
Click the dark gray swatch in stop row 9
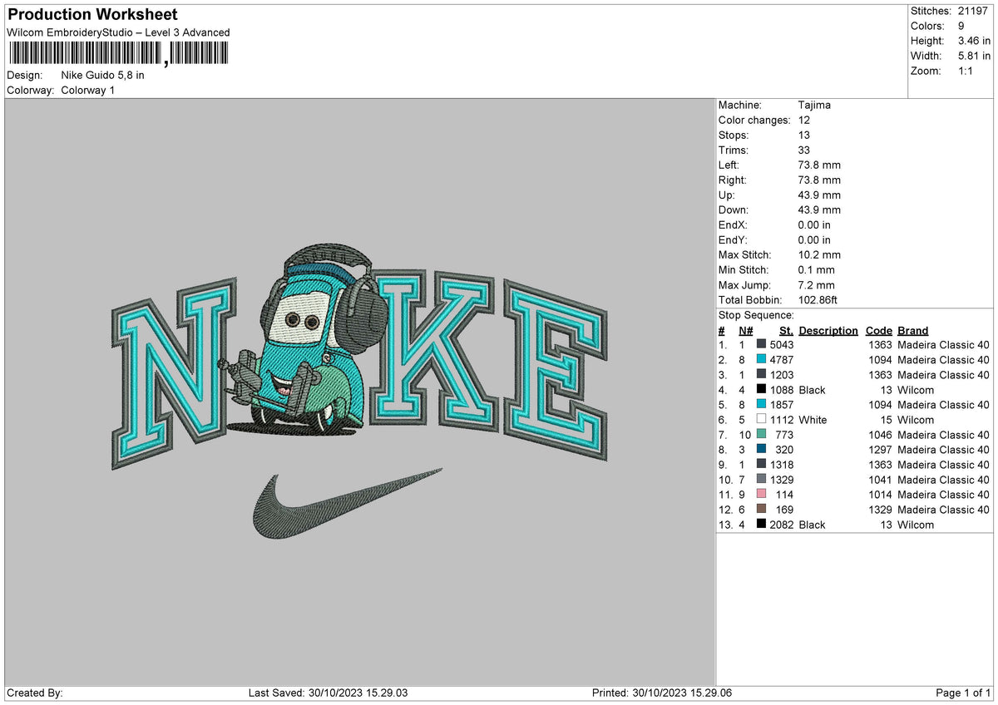(x=761, y=464)
